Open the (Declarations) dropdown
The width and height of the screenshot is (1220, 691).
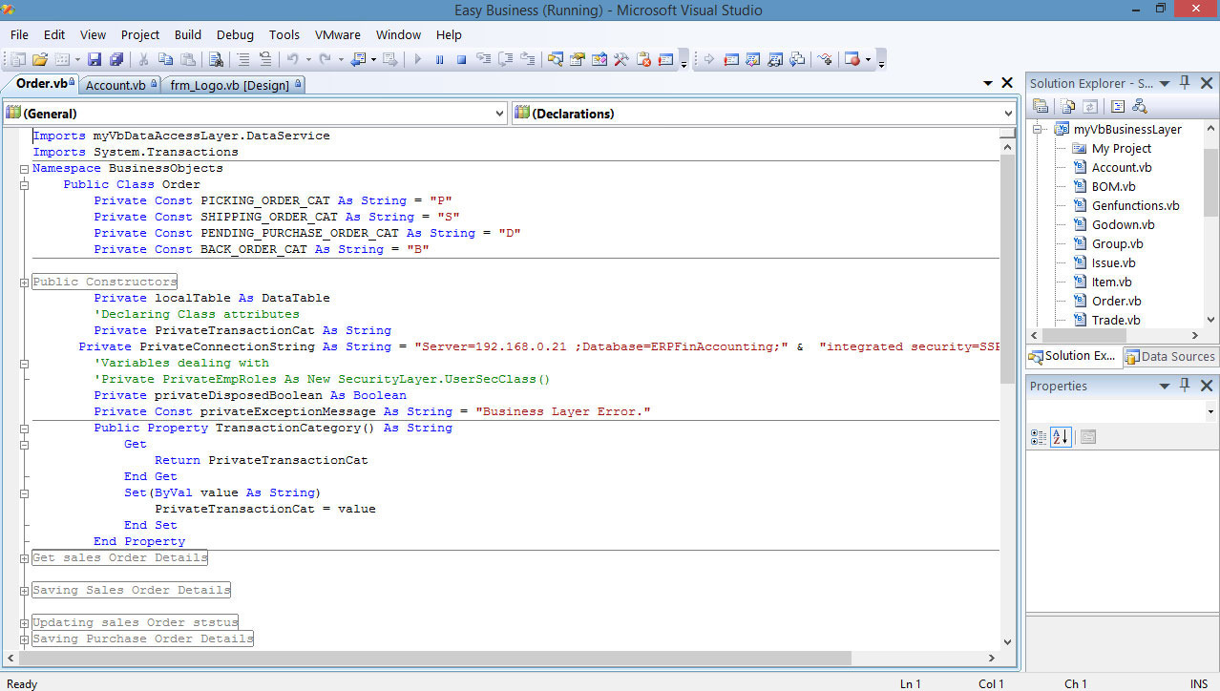pos(1009,113)
